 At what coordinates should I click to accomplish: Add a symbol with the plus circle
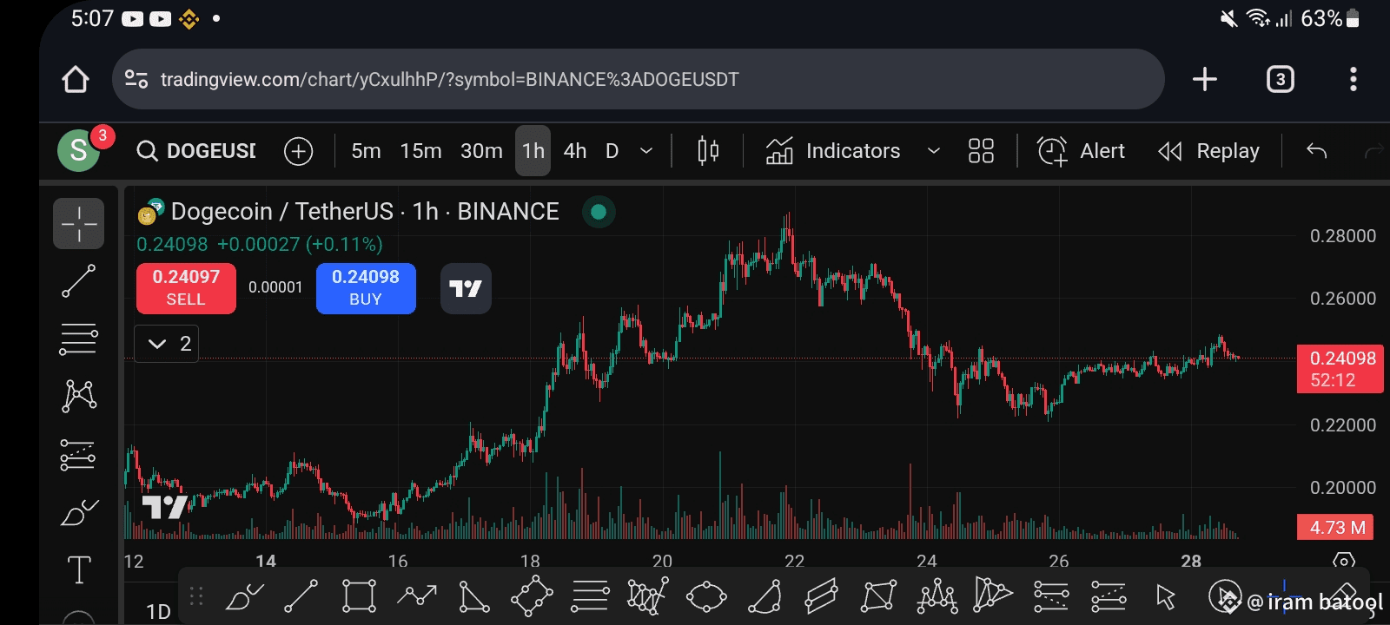click(298, 151)
